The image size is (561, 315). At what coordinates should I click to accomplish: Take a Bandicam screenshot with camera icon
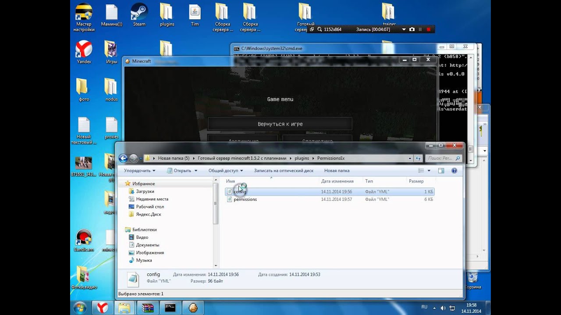click(x=412, y=29)
